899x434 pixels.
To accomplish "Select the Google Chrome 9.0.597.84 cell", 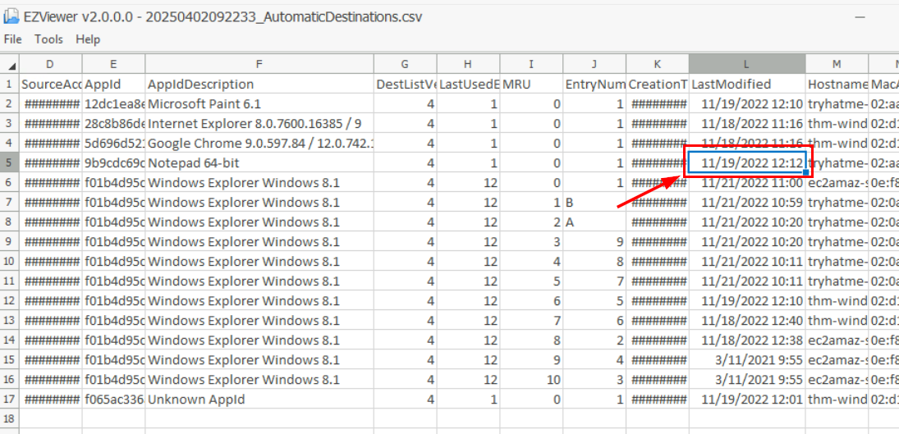I will pos(259,144).
